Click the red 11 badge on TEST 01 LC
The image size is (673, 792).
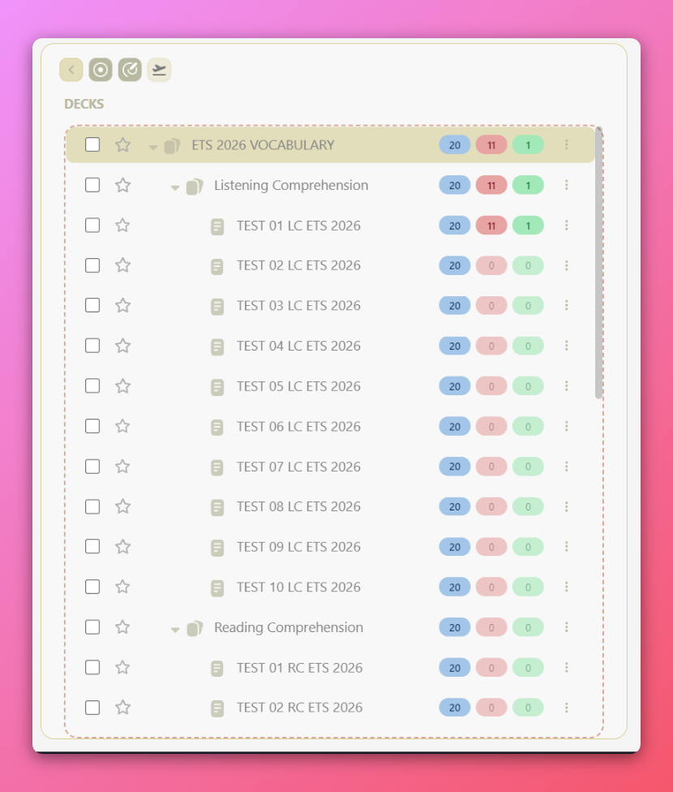491,225
